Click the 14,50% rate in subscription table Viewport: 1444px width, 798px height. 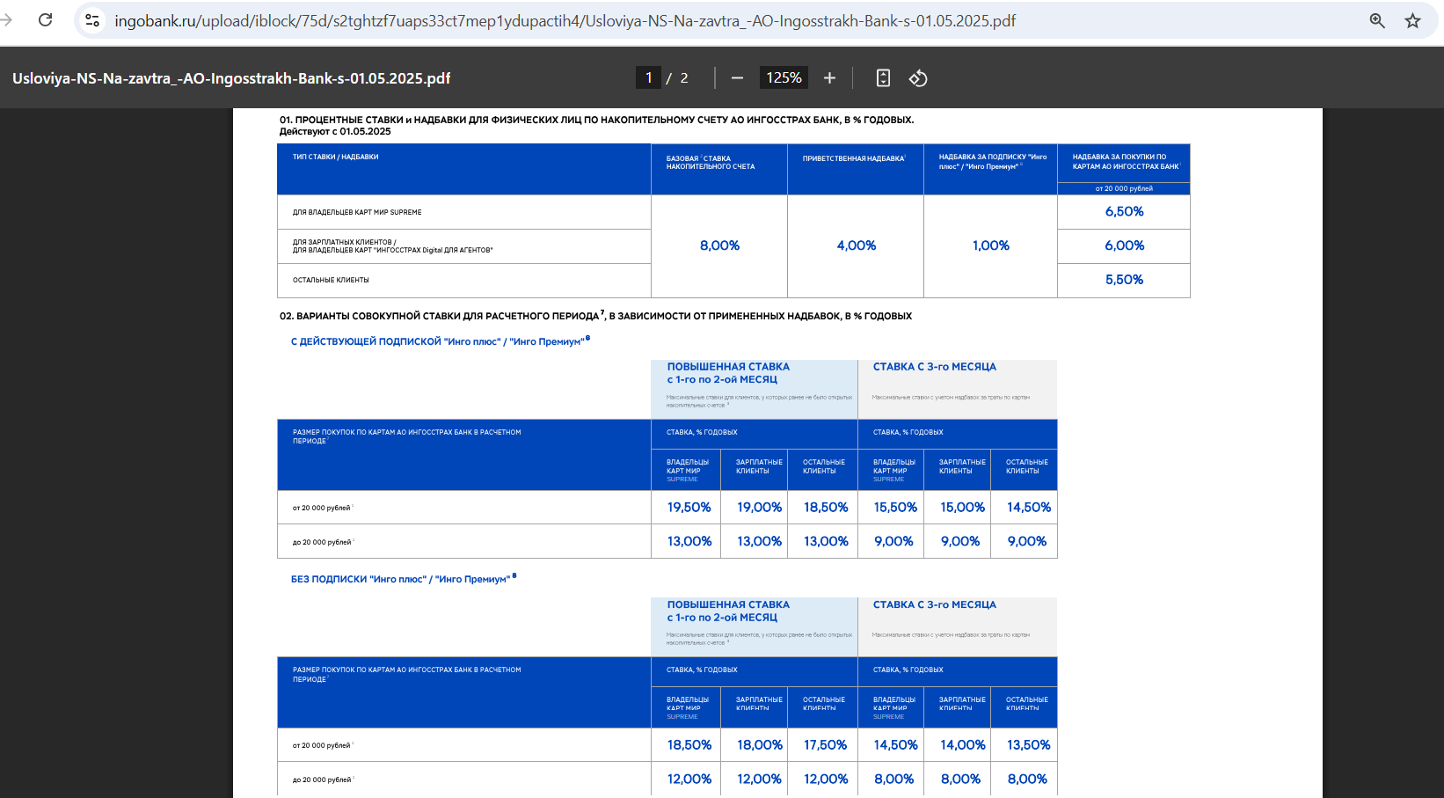pyautogui.click(x=1029, y=508)
